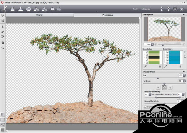Click the save image download icon
Screen dimensions: 187x133
click(x=21, y=9)
